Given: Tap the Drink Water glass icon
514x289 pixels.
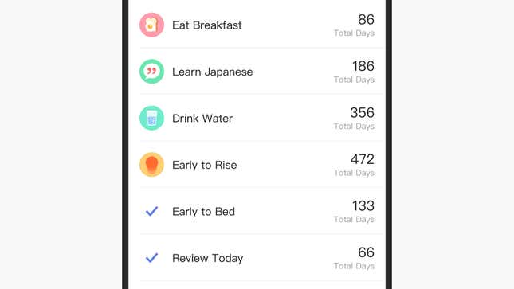Looking at the screenshot, I should pyautogui.click(x=151, y=118).
